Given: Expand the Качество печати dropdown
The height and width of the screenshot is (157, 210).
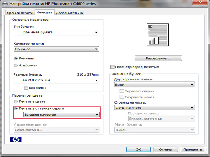Looking at the screenshot, I should (x=56, y=49).
